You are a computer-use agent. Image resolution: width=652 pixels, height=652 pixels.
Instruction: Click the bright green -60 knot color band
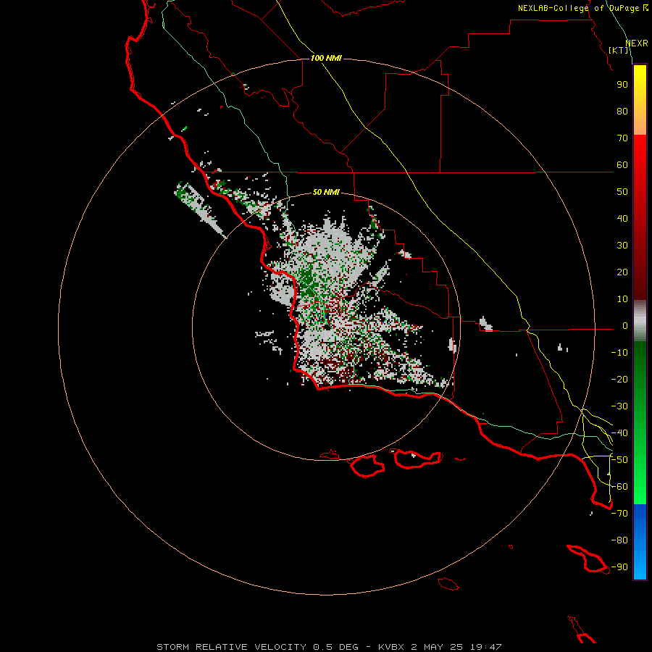(x=640, y=487)
